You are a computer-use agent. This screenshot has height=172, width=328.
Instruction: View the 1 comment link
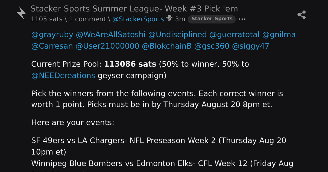pyautogui.click(x=87, y=19)
